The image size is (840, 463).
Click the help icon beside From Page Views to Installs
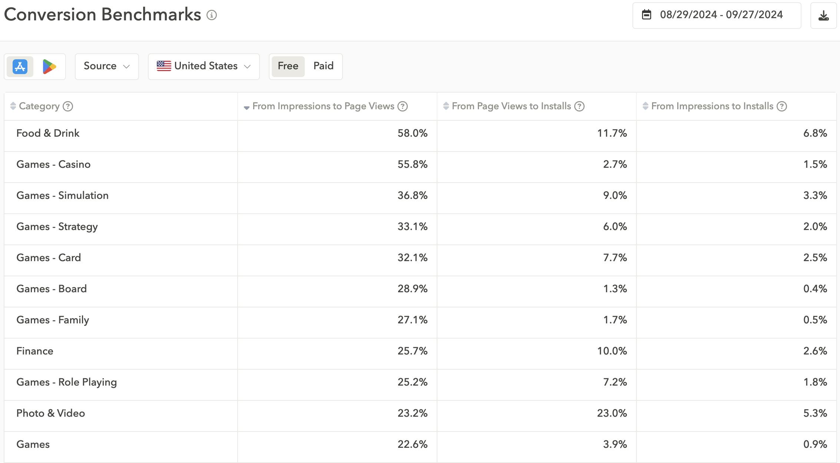click(x=579, y=106)
